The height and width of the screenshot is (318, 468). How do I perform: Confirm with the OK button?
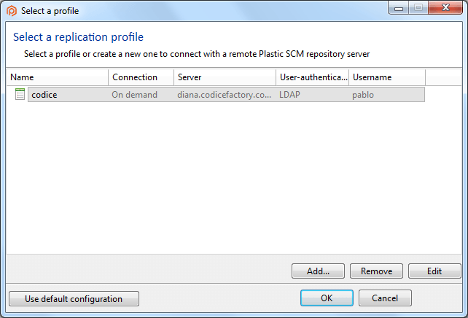[x=327, y=298]
